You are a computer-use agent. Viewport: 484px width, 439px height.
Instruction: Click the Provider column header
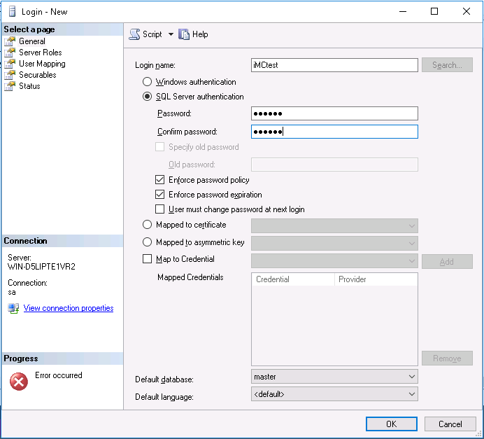pyautogui.click(x=376, y=279)
